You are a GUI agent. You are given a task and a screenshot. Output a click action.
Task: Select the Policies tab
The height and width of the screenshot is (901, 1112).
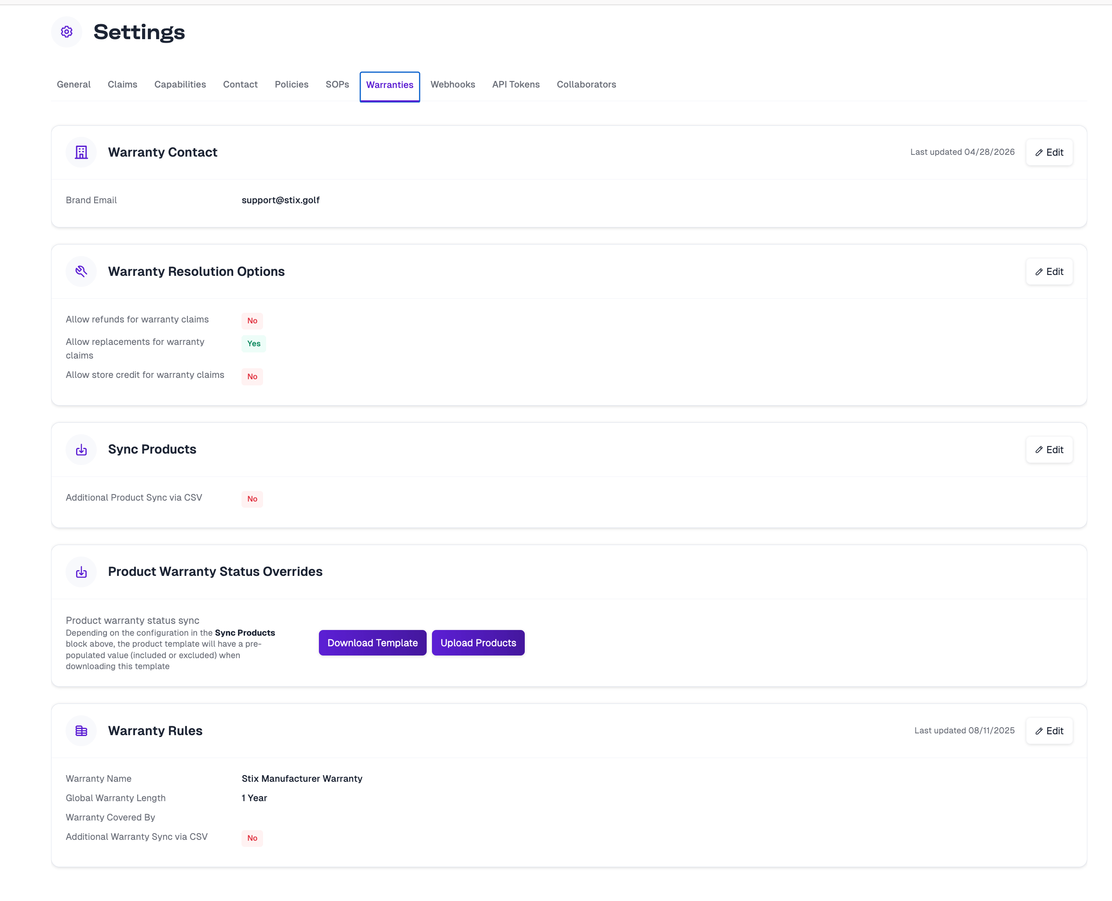[x=292, y=84]
